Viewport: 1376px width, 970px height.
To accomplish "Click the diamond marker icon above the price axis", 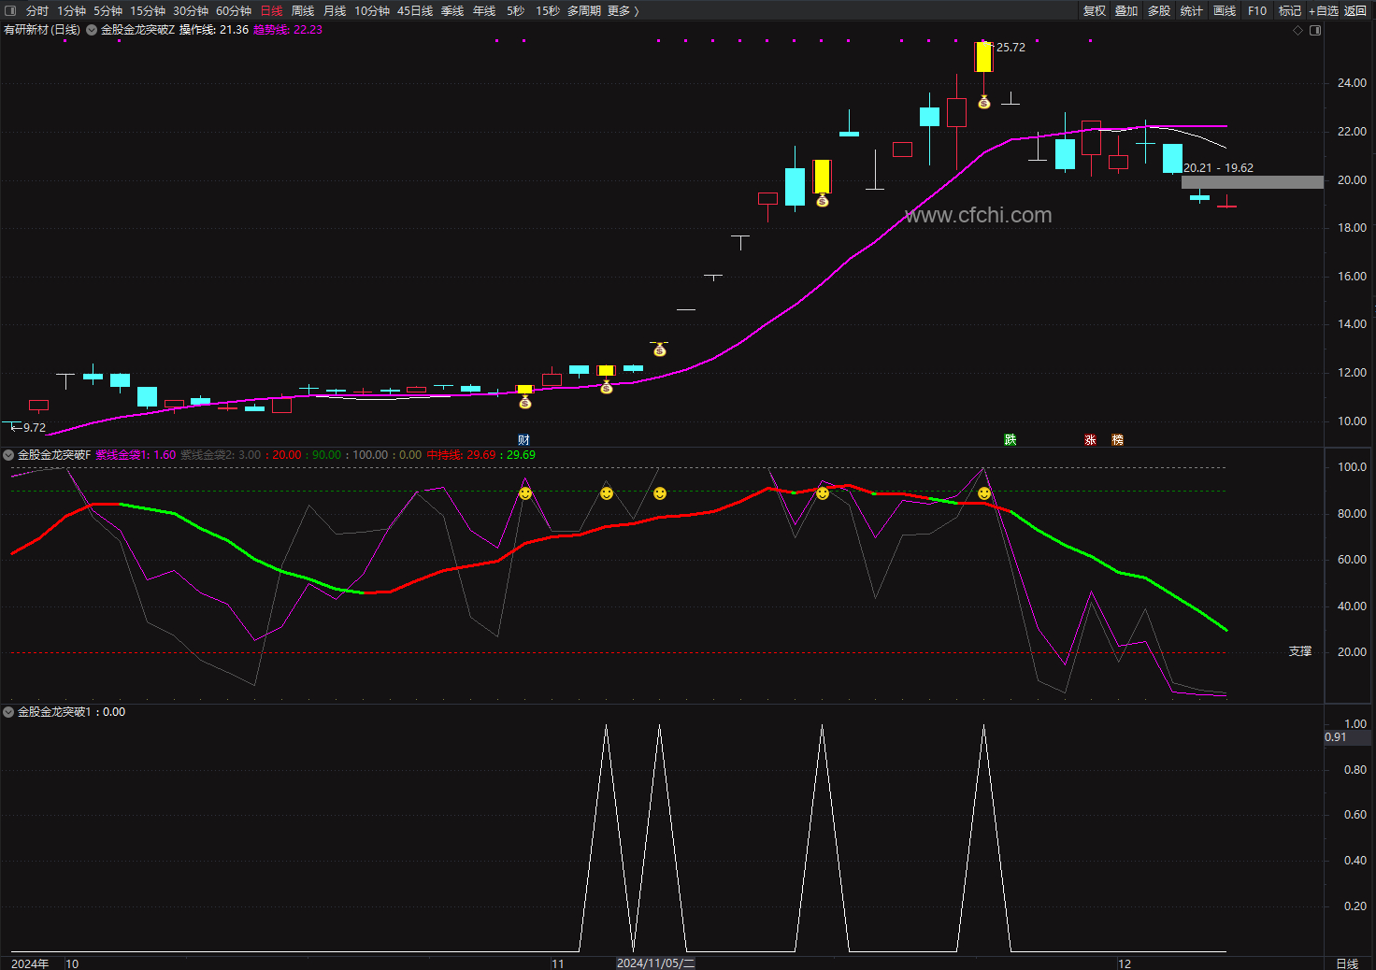I will click(1297, 30).
